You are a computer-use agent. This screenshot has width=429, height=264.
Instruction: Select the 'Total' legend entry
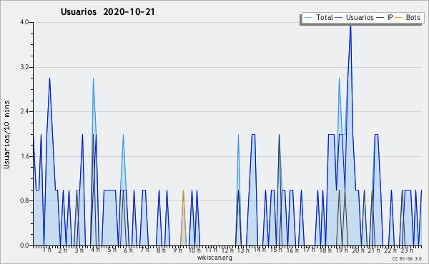point(318,17)
